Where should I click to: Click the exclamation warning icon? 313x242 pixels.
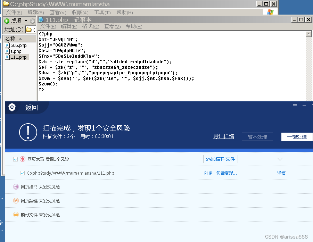pos(28,132)
